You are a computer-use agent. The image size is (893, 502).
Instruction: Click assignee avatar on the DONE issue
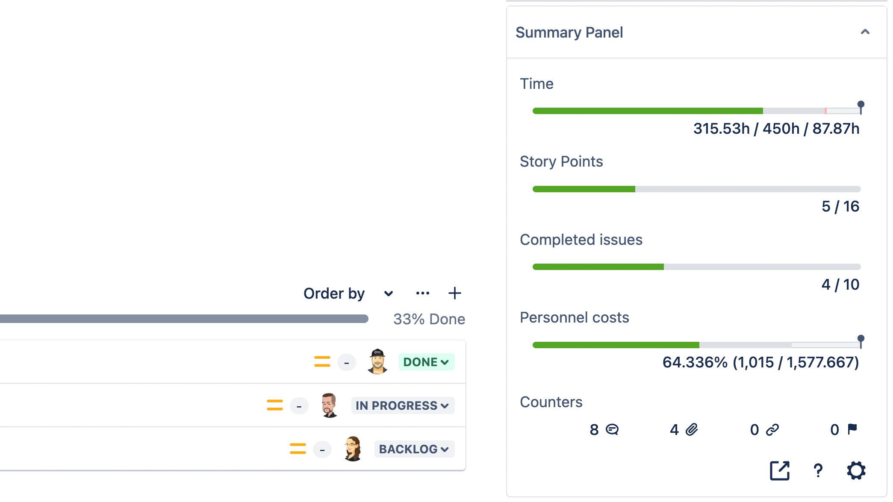point(377,362)
